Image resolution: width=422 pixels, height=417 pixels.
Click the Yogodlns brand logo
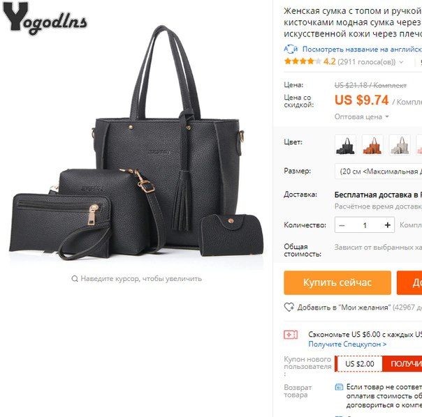point(45,19)
